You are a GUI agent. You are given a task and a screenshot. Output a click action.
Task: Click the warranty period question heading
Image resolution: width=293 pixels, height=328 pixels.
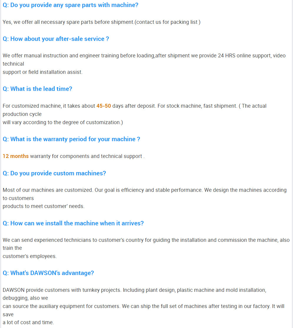click(x=71, y=139)
